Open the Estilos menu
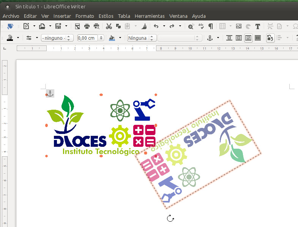Viewport: 298px width, 227px height. [x=106, y=16]
